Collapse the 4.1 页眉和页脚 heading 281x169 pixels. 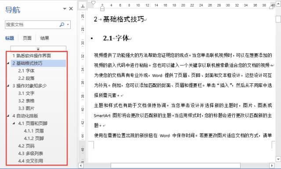[x=14, y=123]
